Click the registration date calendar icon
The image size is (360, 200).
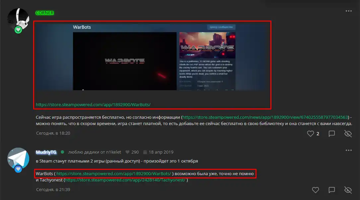(145, 152)
